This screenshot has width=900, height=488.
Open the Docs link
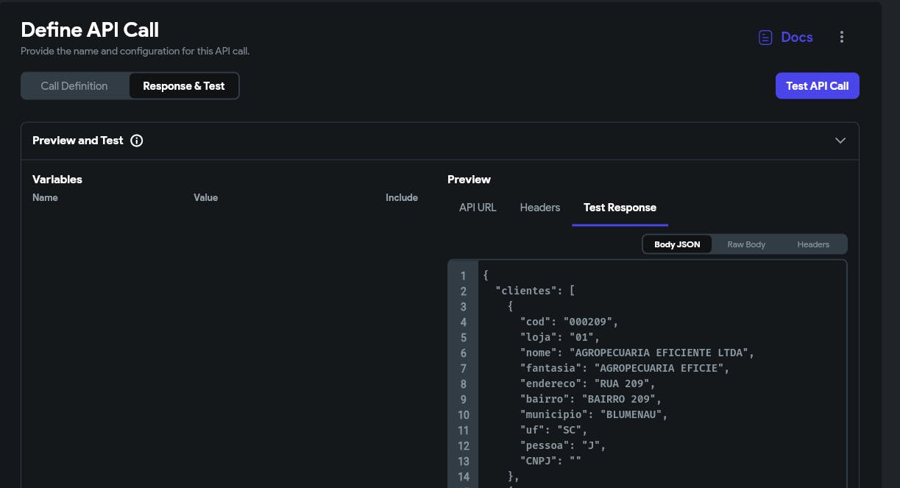[796, 38]
